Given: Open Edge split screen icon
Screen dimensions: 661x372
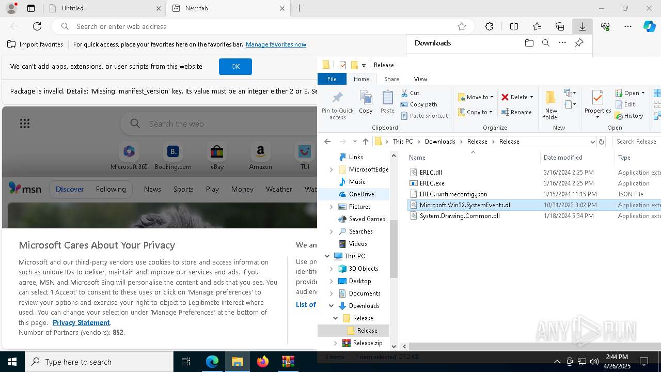Looking at the screenshot, I should point(514,26).
